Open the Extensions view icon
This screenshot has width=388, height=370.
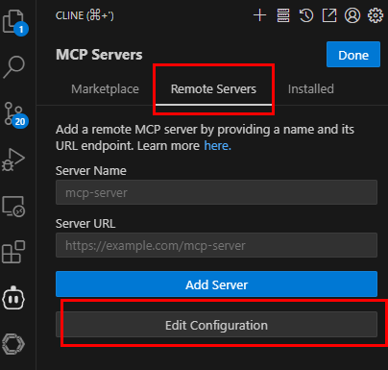[13, 252]
